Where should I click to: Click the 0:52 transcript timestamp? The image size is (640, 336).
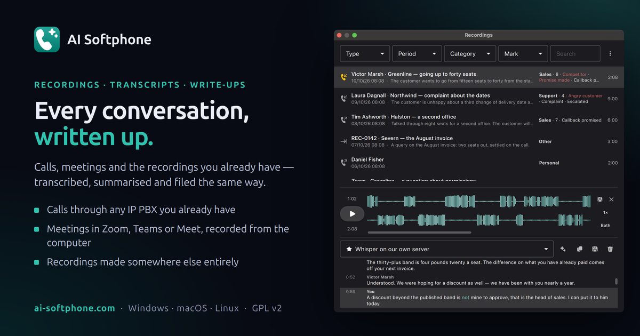click(x=350, y=277)
